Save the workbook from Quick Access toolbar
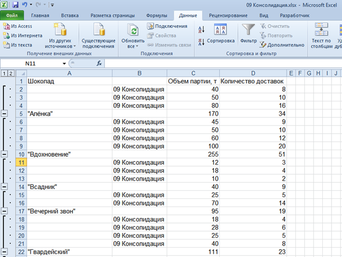The image size is (342, 257). coord(15,4)
